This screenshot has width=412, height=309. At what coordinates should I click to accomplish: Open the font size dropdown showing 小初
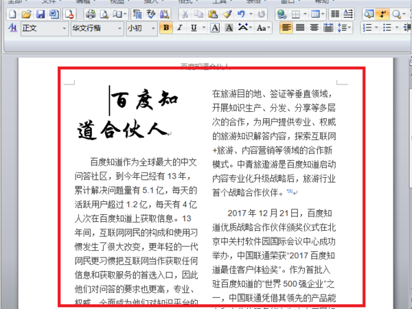tap(141, 28)
